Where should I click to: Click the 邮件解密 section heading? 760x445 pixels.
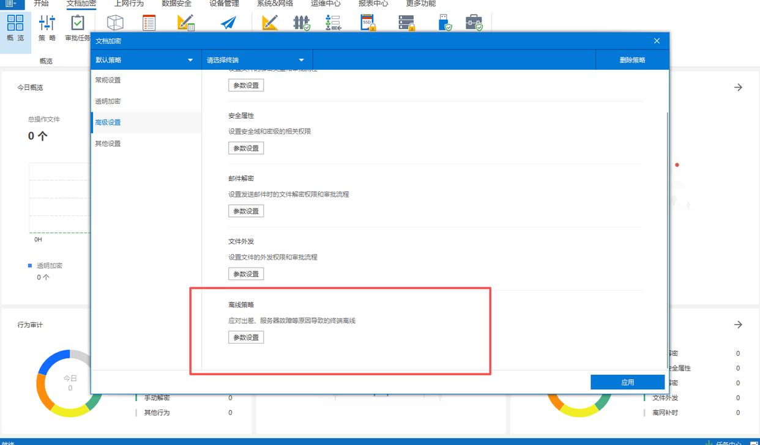click(241, 178)
